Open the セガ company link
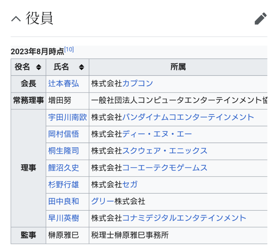The width and height of the screenshot is (278, 252). click(130, 185)
